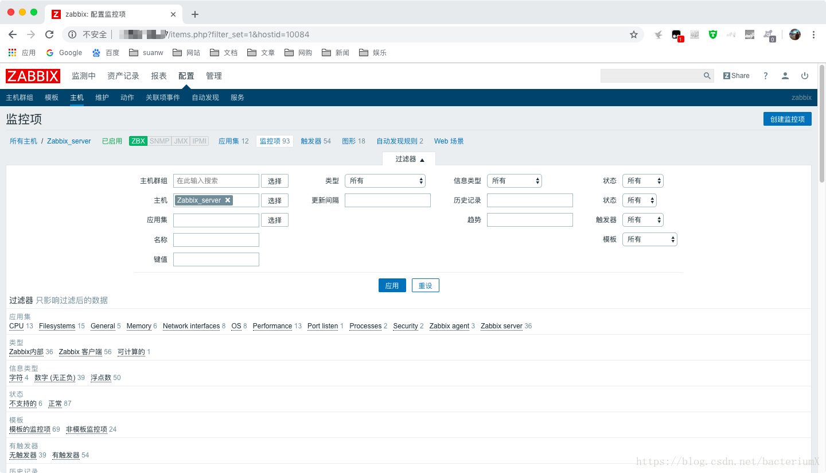Image resolution: width=826 pixels, height=473 pixels.
Task: Click the Zabbix search magnifier icon
Action: tap(707, 76)
